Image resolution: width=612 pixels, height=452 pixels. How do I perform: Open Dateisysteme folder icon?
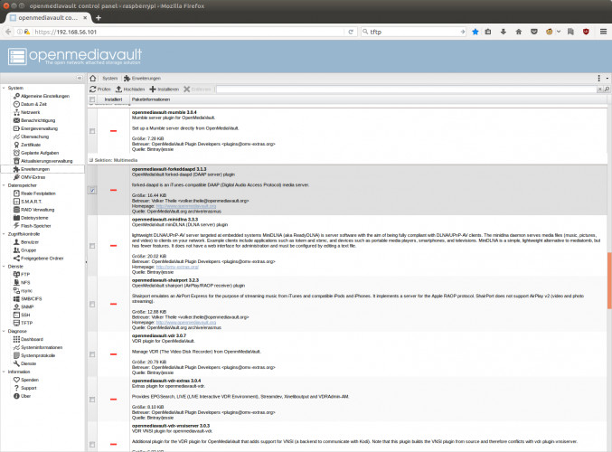point(16,218)
